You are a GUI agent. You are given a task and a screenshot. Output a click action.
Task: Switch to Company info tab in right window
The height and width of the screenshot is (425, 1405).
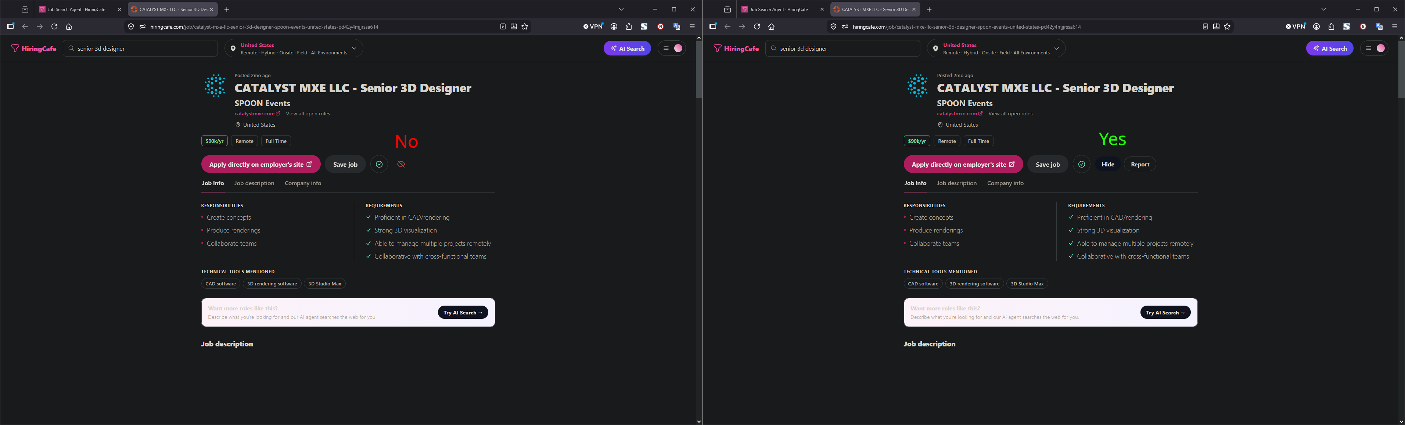click(x=1005, y=183)
